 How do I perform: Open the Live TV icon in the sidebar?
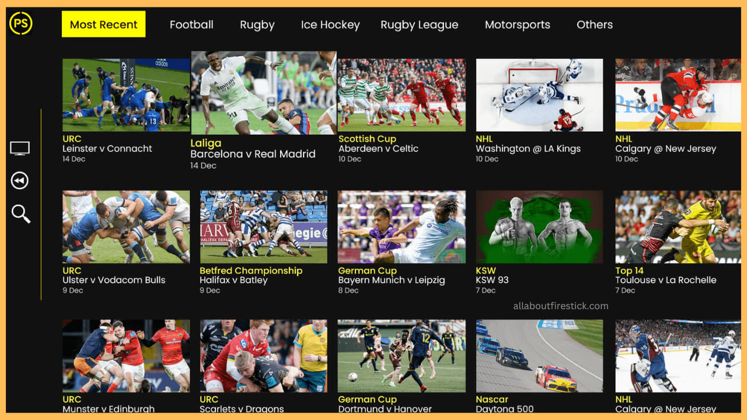click(x=19, y=148)
